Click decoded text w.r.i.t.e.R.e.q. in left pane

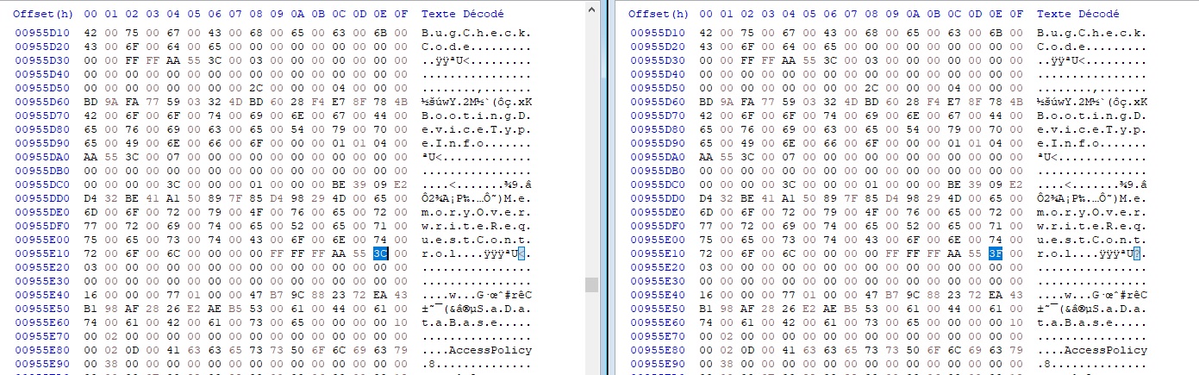(477, 226)
